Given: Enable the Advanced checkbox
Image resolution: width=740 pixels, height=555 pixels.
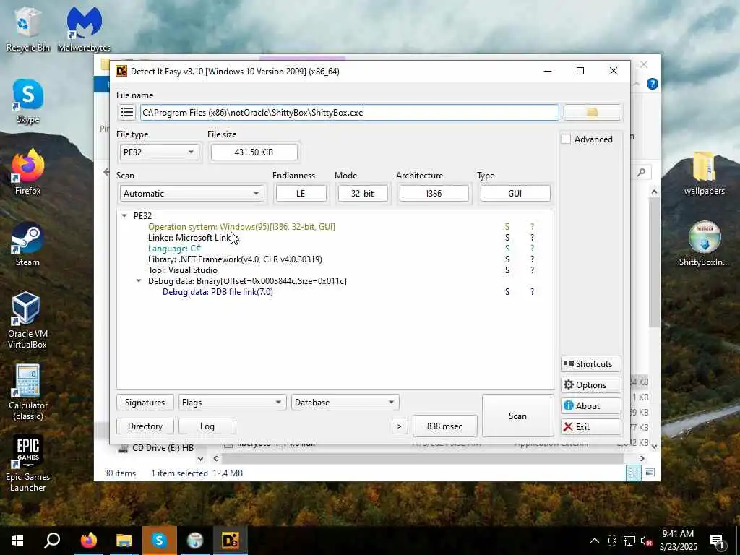Looking at the screenshot, I should point(566,139).
